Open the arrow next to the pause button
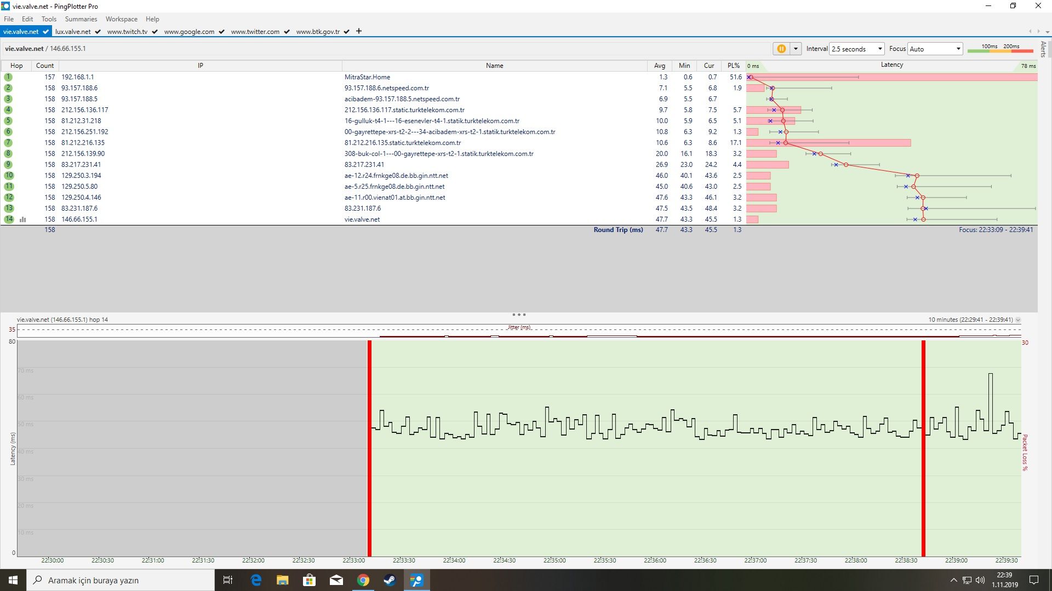This screenshot has height=591, width=1052. point(796,49)
